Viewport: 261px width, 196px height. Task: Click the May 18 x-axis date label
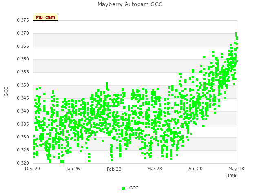236,169
